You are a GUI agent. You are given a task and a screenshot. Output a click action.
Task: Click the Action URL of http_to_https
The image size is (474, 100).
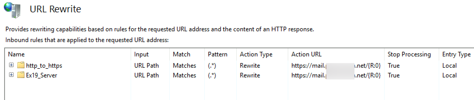click(x=336, y=66)
